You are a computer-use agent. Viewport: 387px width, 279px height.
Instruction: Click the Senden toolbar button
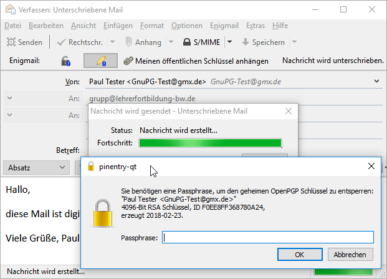point(25,42)
